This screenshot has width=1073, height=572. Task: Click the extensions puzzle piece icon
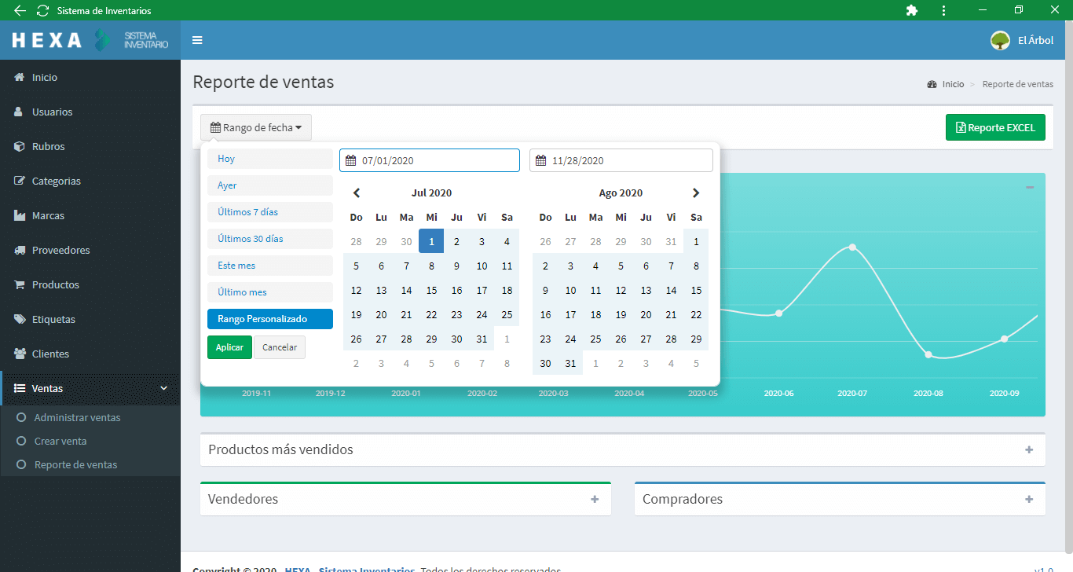click(x=911, y=10)
